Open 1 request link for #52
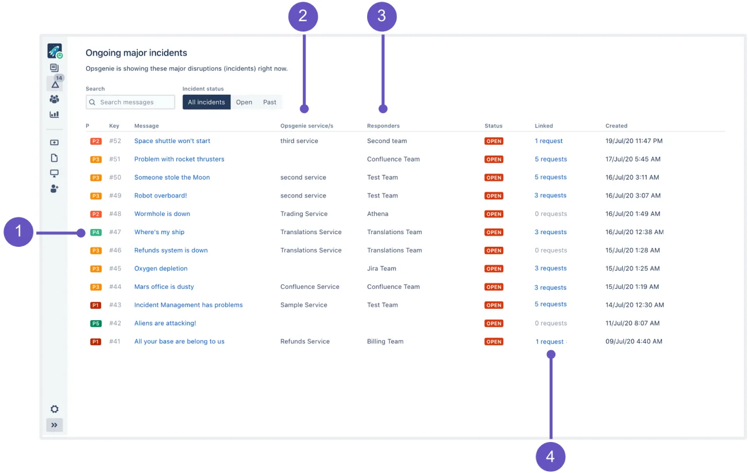 pyautogui.click(x=549, y=141)
